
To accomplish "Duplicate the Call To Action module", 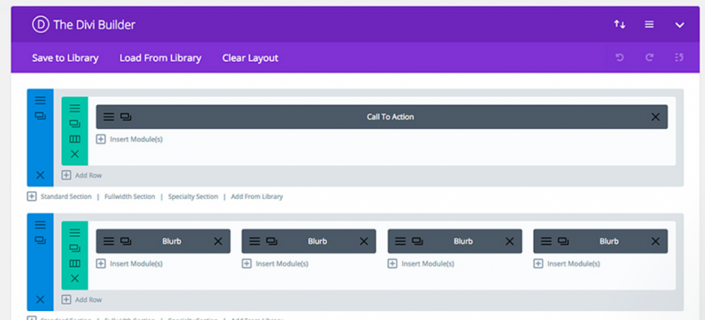I will click(126, 117).
